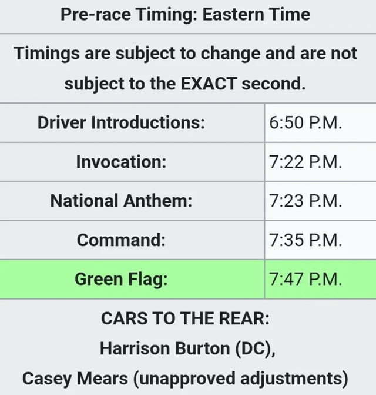This screenshot has width=376, height=395.
Task: Click the timings subject to change notice
Action: (185, 68)
